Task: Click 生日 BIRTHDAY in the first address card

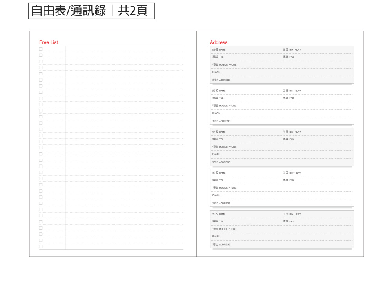Action: pos(292,49)
